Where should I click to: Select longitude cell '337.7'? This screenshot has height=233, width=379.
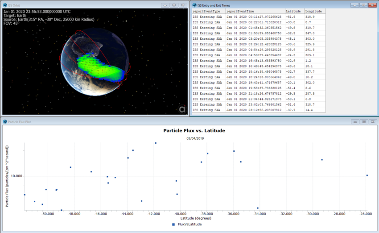click(315, 71)
